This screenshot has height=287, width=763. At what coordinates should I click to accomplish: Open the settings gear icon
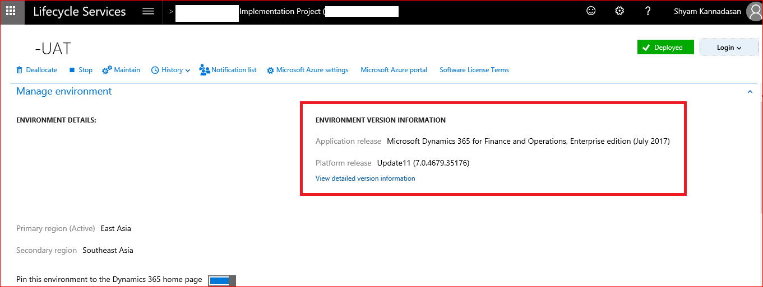[619, 11]
